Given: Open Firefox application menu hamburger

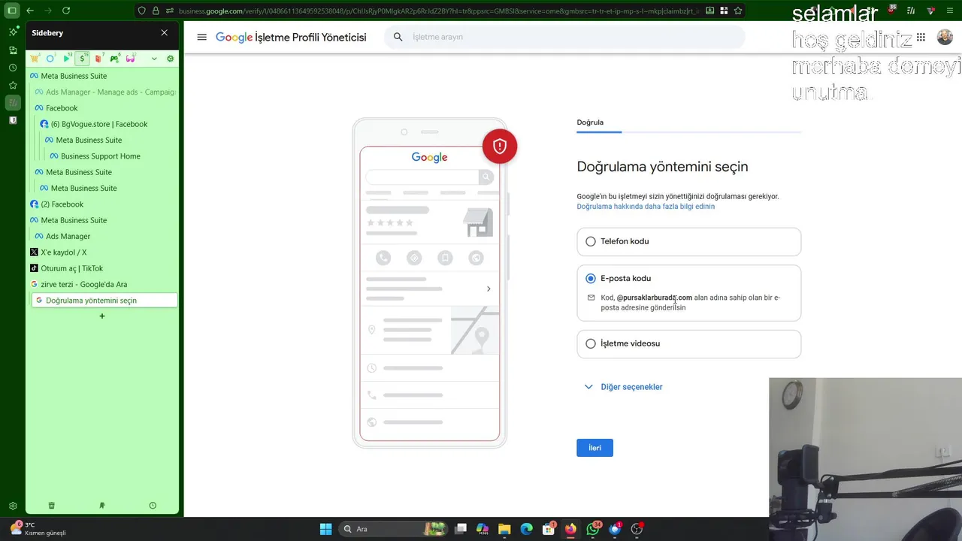Looking at the screenshot, I should pos(951,11).
